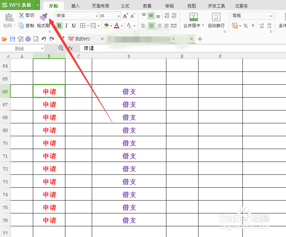Switch to the 公式 tab

tap(125, 6)
